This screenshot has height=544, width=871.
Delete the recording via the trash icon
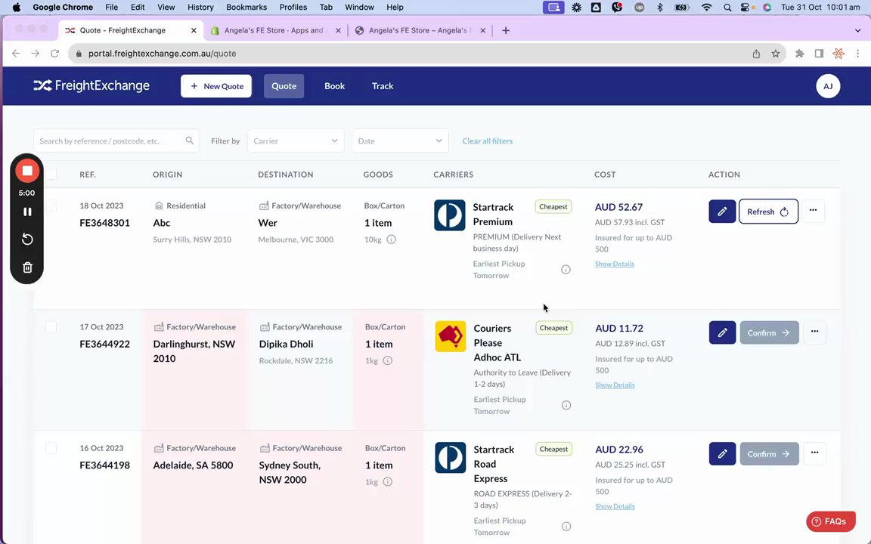26,267
